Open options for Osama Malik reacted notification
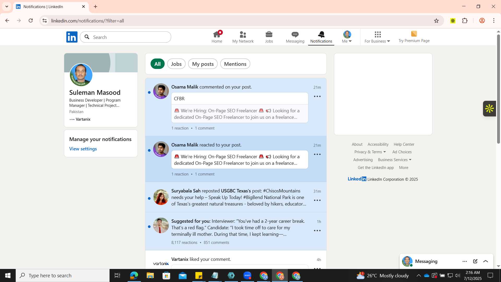 317,155
